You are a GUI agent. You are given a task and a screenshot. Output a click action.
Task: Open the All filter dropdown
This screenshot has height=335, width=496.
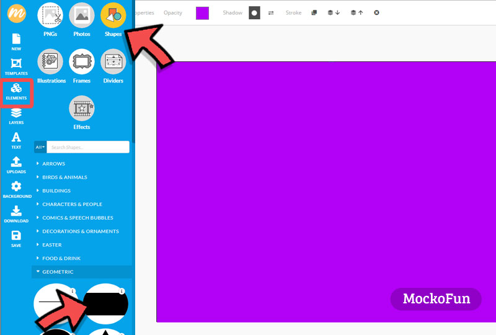[x=40, y=147]
